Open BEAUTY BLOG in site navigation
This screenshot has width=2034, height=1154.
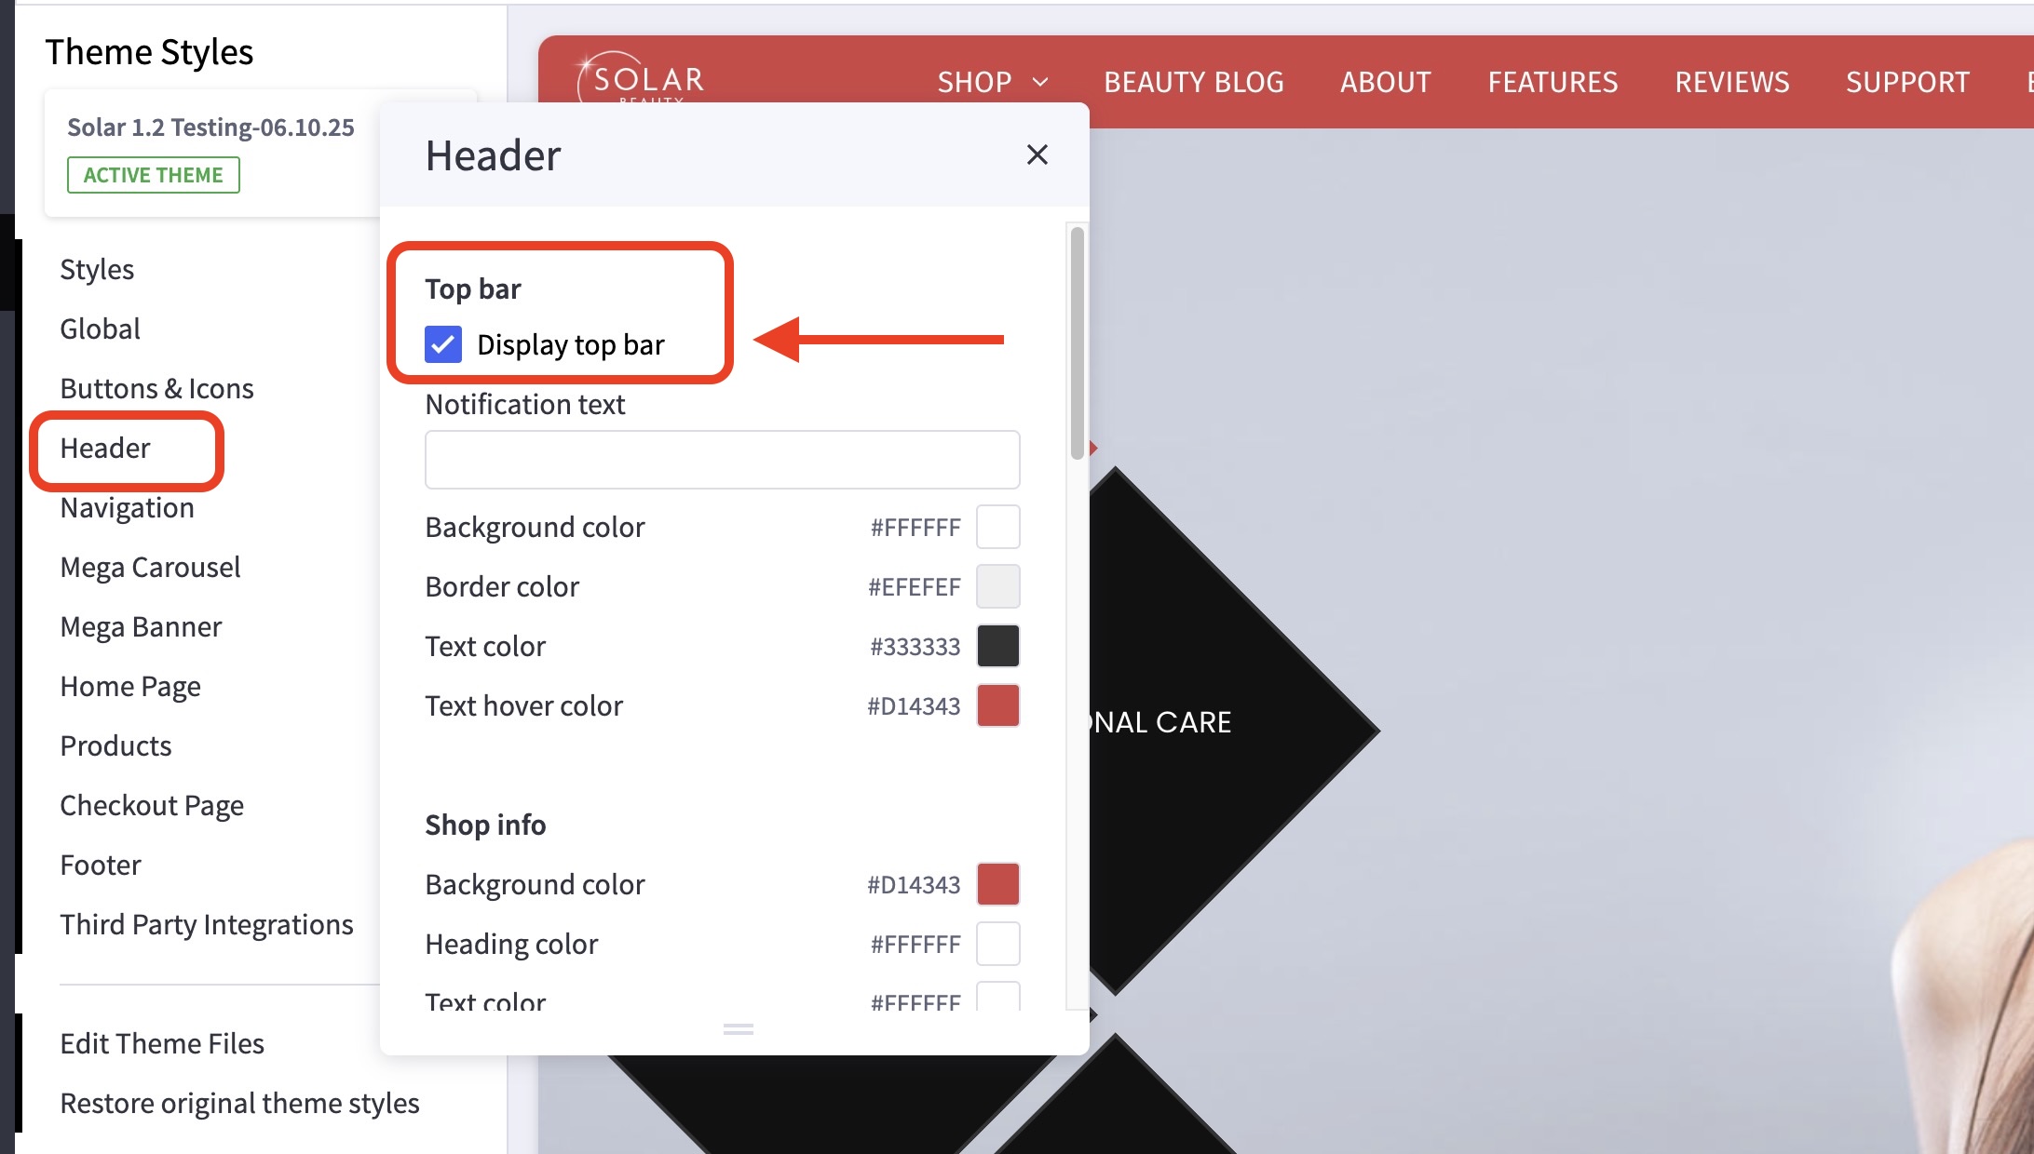(x=1193, y=82)
